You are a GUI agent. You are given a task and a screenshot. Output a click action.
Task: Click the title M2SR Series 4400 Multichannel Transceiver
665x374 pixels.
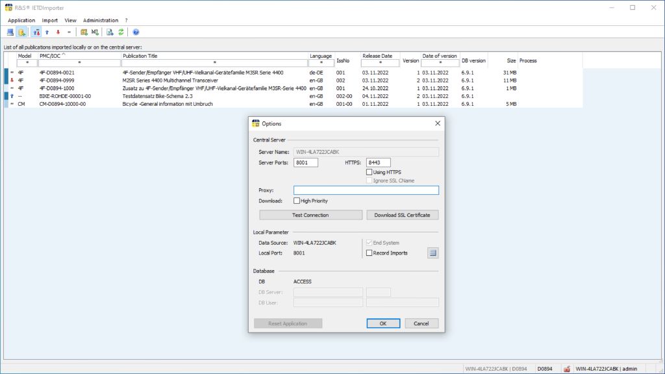point(170,80)
